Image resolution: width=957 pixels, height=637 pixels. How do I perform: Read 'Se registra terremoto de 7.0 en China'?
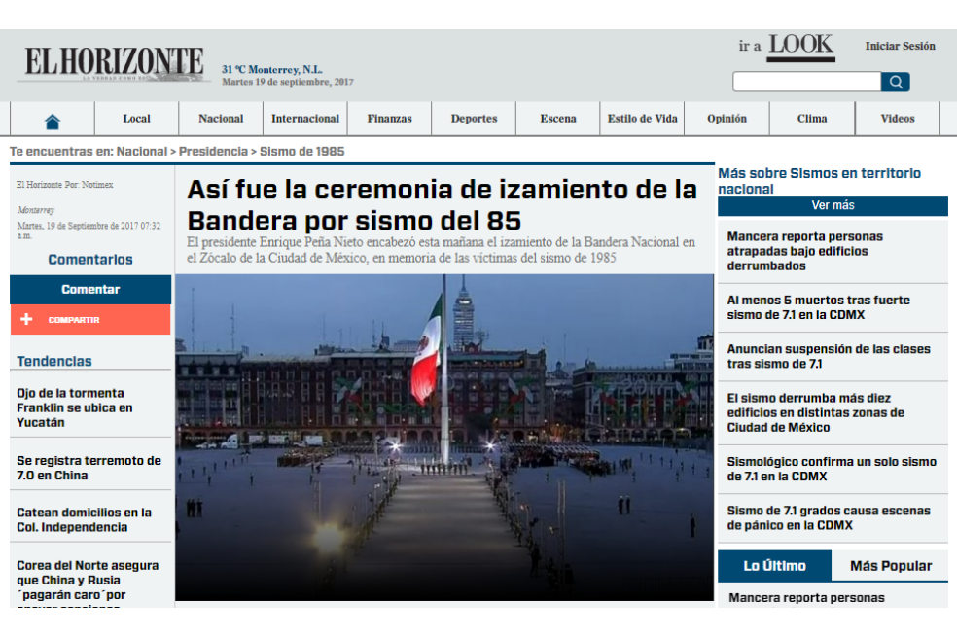click(89, 468)
